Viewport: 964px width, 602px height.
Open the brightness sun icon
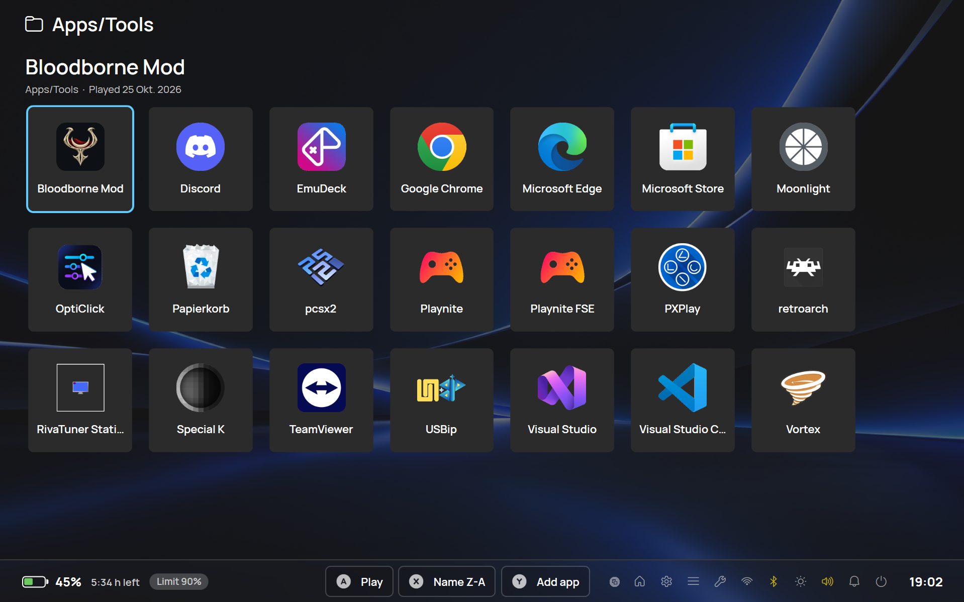point(801,581)
